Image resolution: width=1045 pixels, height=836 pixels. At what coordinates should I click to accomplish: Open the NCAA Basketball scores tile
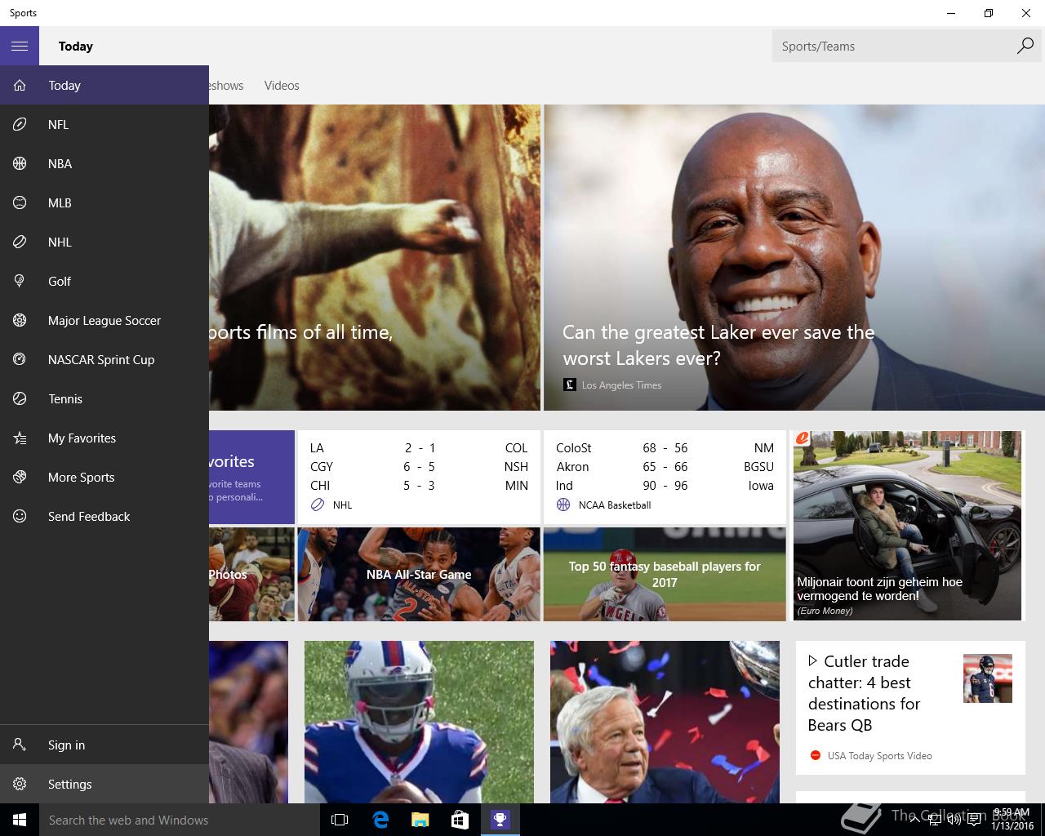click(x=665, y=477)
